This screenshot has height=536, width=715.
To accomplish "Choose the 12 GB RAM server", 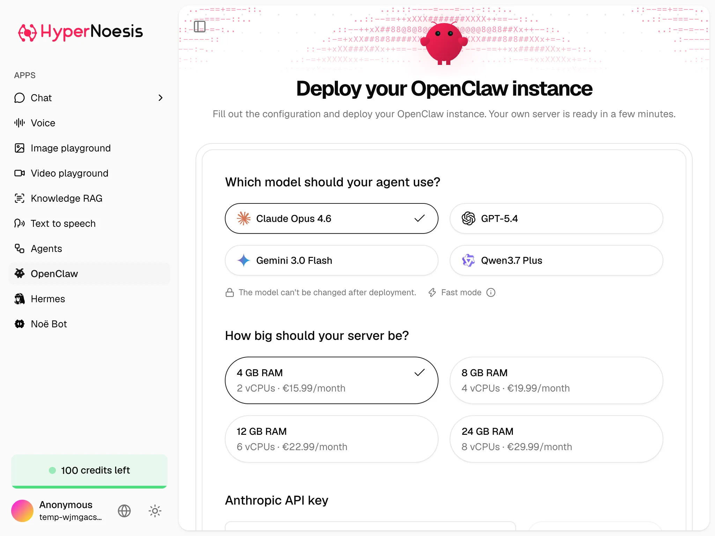I will [332, 439].
